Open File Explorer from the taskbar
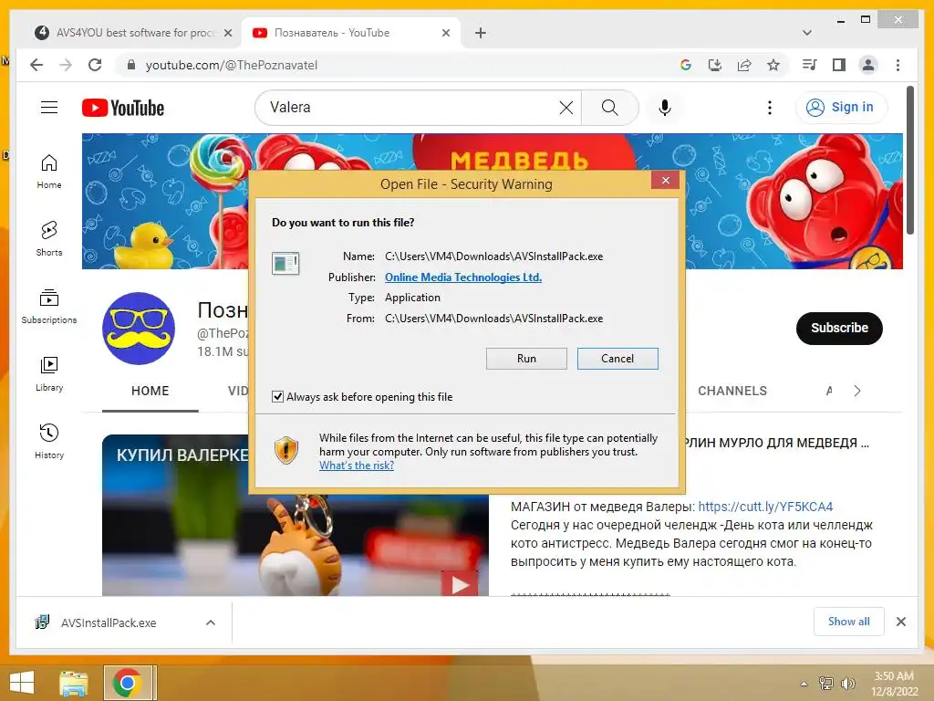 tap(73, 683)
